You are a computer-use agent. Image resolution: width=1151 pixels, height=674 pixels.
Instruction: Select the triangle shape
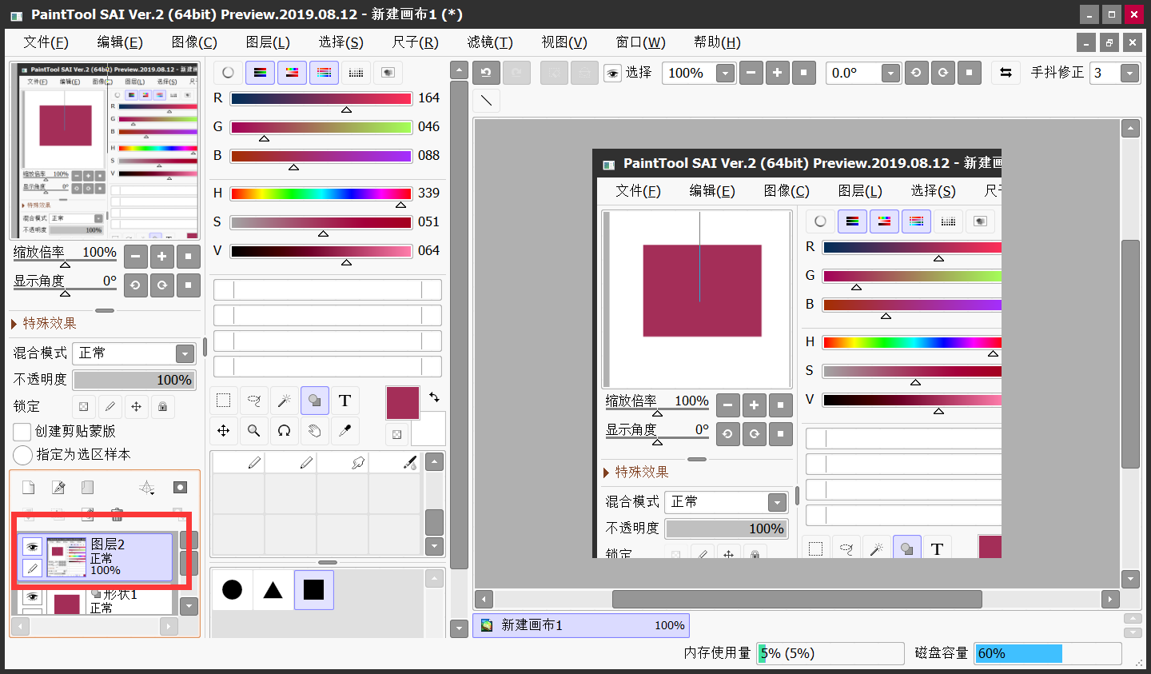[x=273, y=590]
